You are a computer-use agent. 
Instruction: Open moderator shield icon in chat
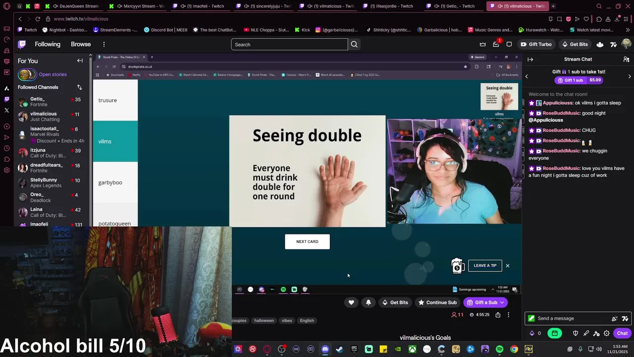(576, 333)
